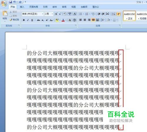Apply yellow text highlight color
This screenshot has width=147, height=132.
[x=57, y=20]
